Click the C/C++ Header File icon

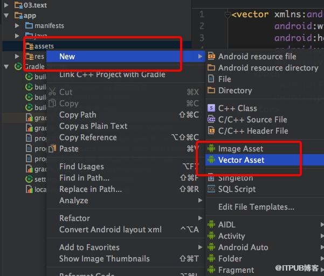[211, 130]
